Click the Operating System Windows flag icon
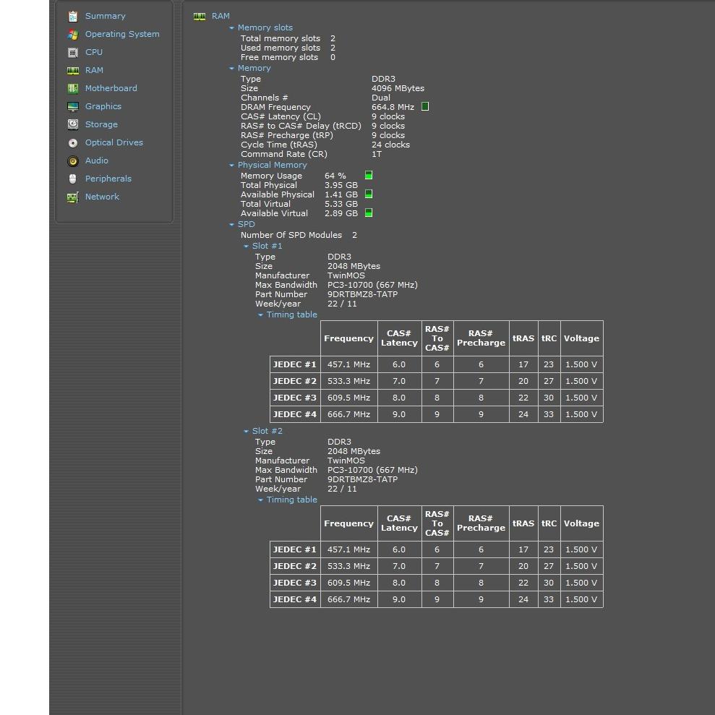The width and height of the screenshot is (715, 715). click(72, 34)
